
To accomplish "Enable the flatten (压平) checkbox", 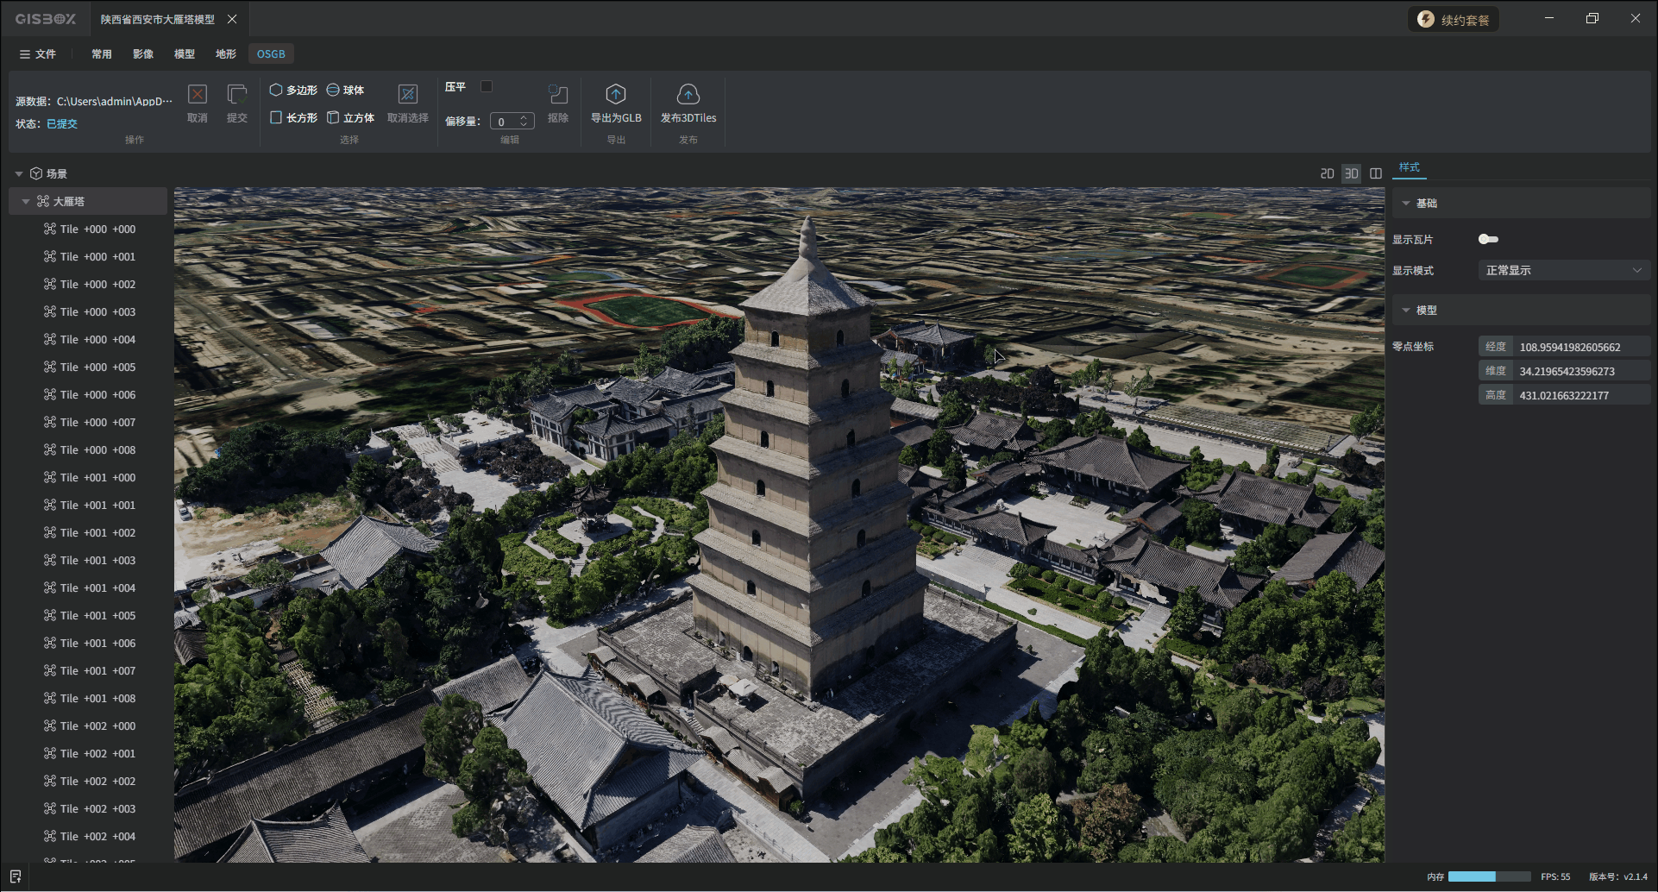I will click(x=487, y=86).
